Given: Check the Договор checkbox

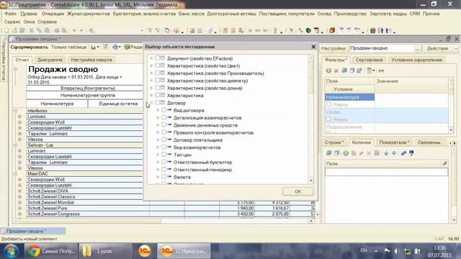Looking at the screenshot, I should point(157,102).
